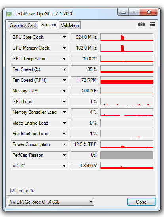Open the GPU Temperature dropdown arrow

pyautogui.click(x=64, y=59)
